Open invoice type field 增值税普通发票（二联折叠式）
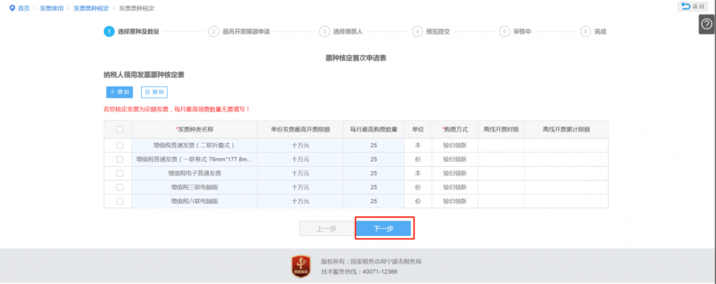Screen dimensions: 716x284 [x=195, y=145]
